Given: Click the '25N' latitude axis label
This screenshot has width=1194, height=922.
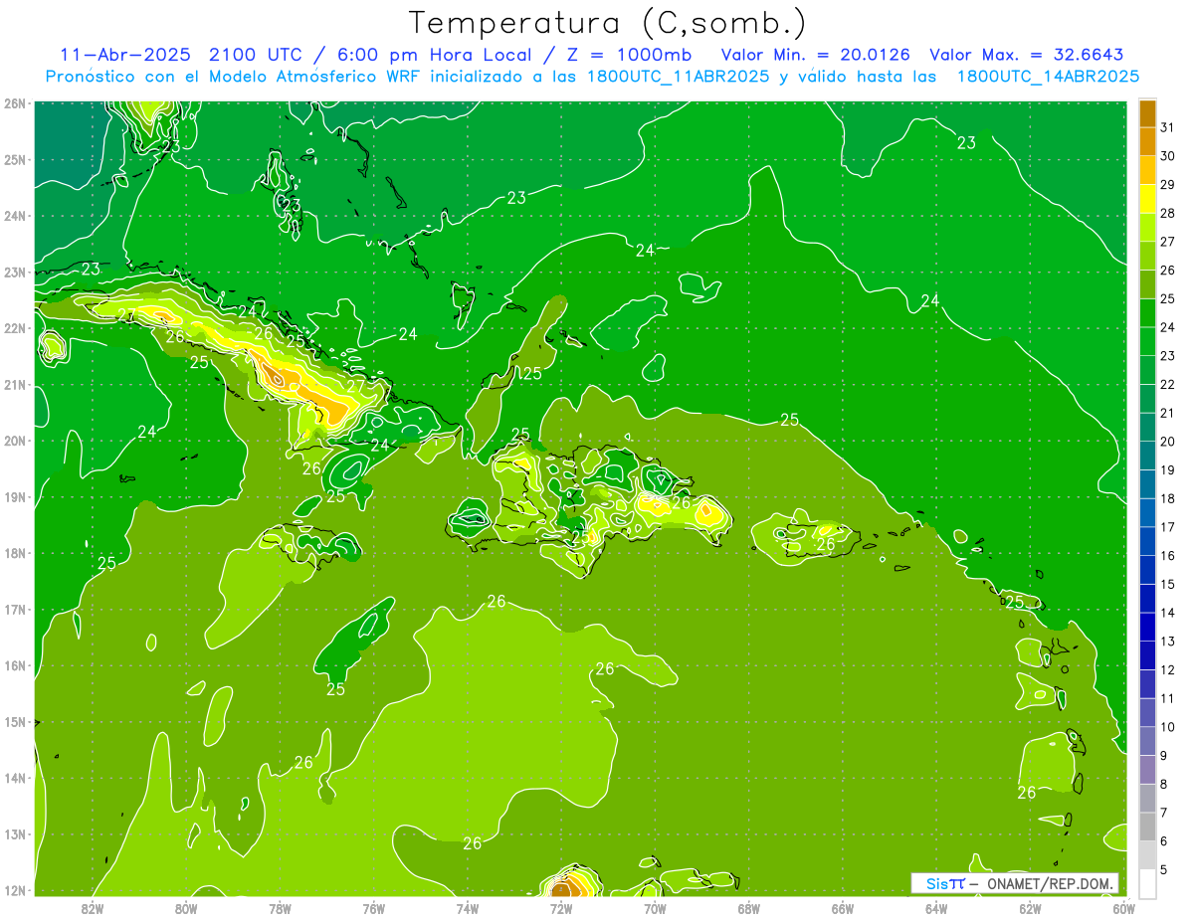Looking at the screenshot, I should (15, 159).
